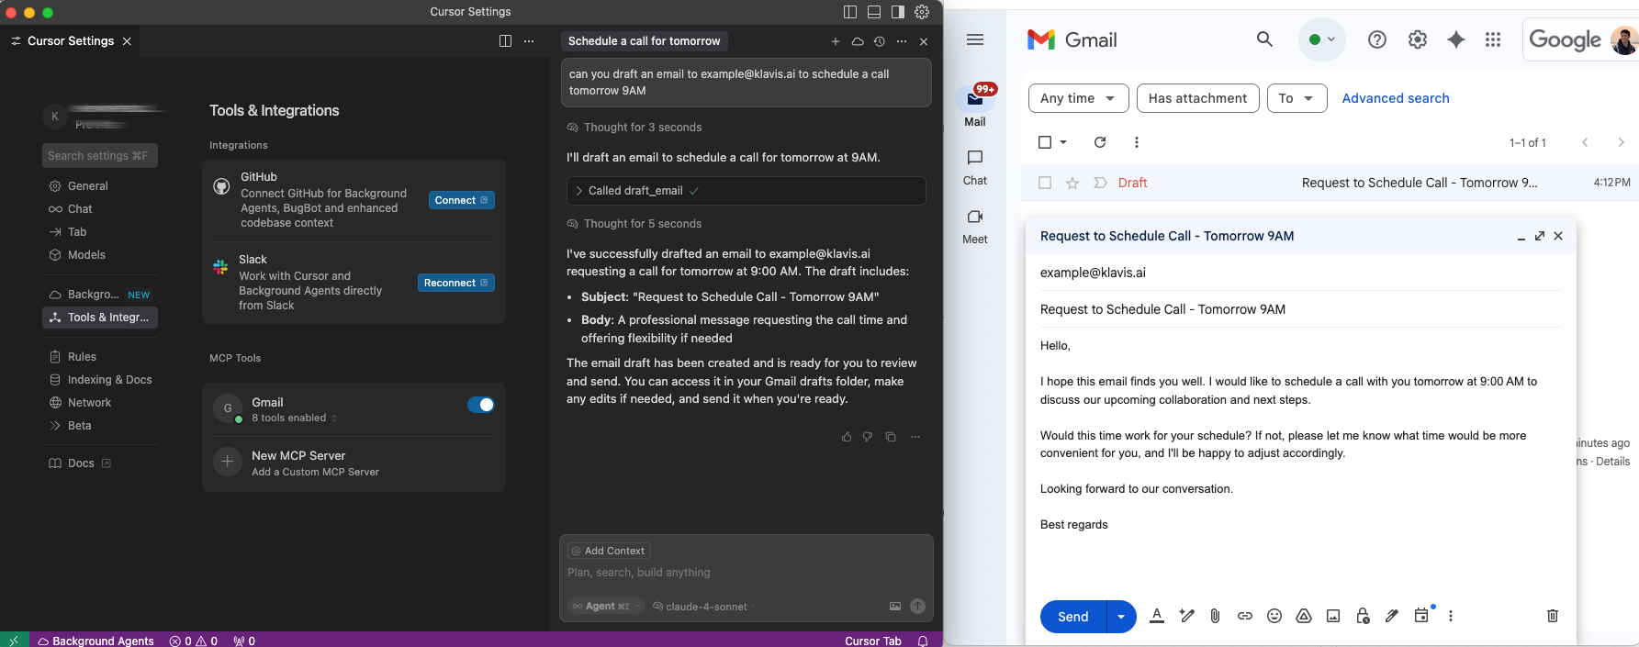
Task: Open Gmail settings gear
Action: 1418,39
